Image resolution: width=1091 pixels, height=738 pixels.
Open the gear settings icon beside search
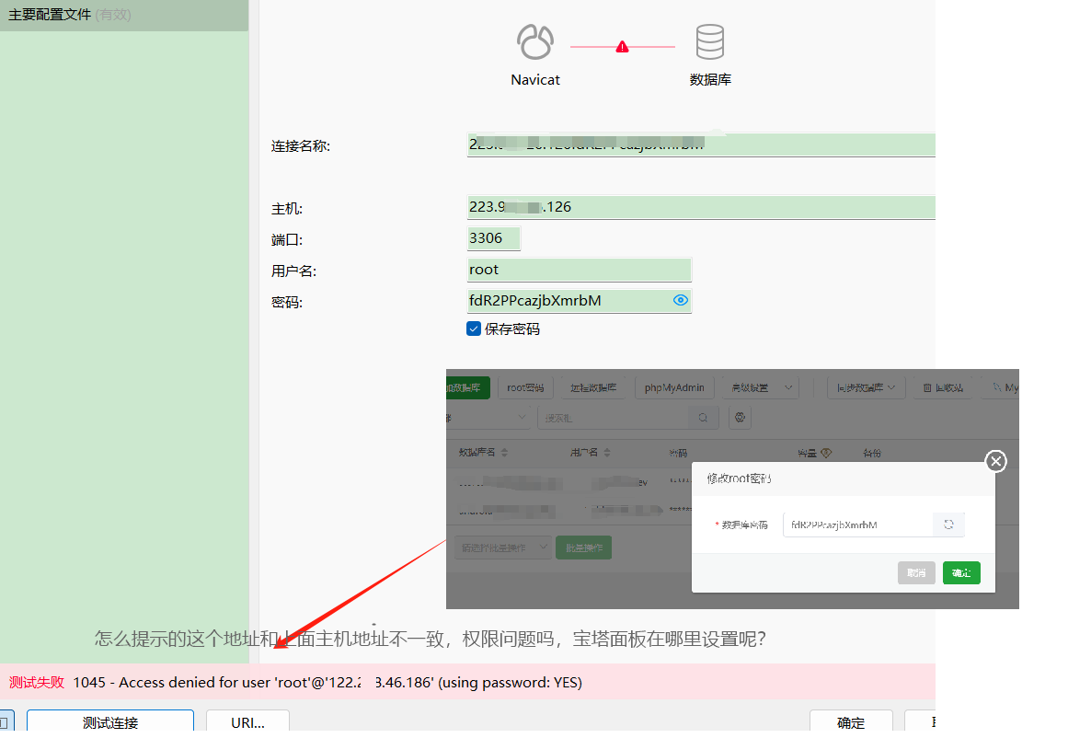(740, 418)
